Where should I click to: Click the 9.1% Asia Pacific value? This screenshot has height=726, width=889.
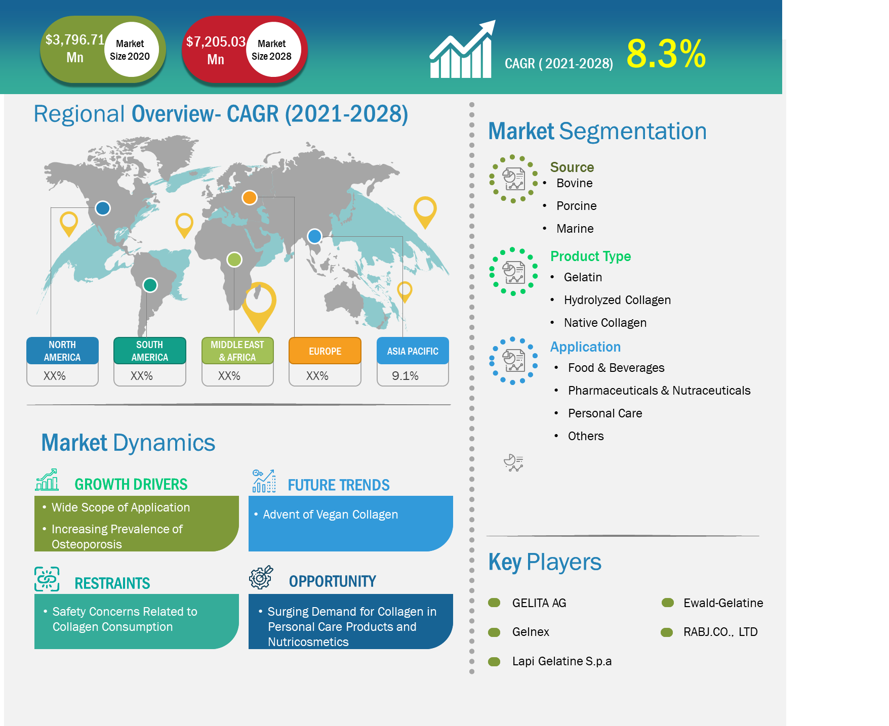point(405,376)
